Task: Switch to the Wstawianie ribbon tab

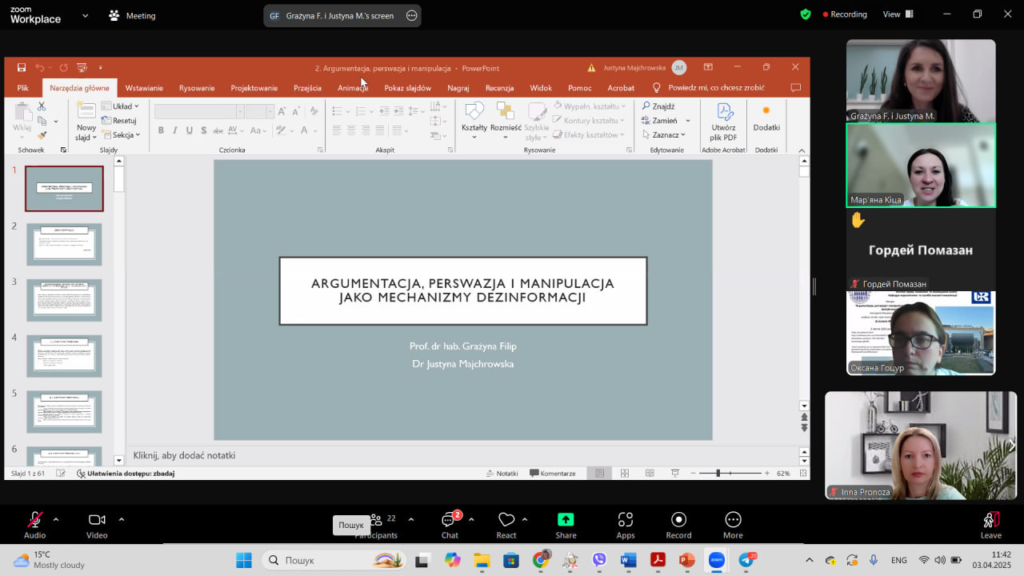Action: (144, 88)
